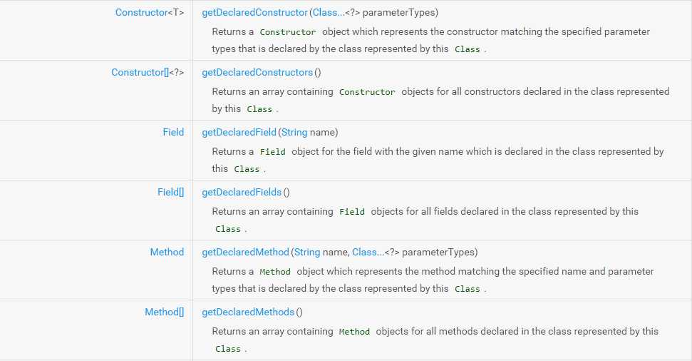Image resolution: width=692 pixels, height=361 pixels.
Task: Click the Class code term in getDeclaredField description
Action: 247,169
